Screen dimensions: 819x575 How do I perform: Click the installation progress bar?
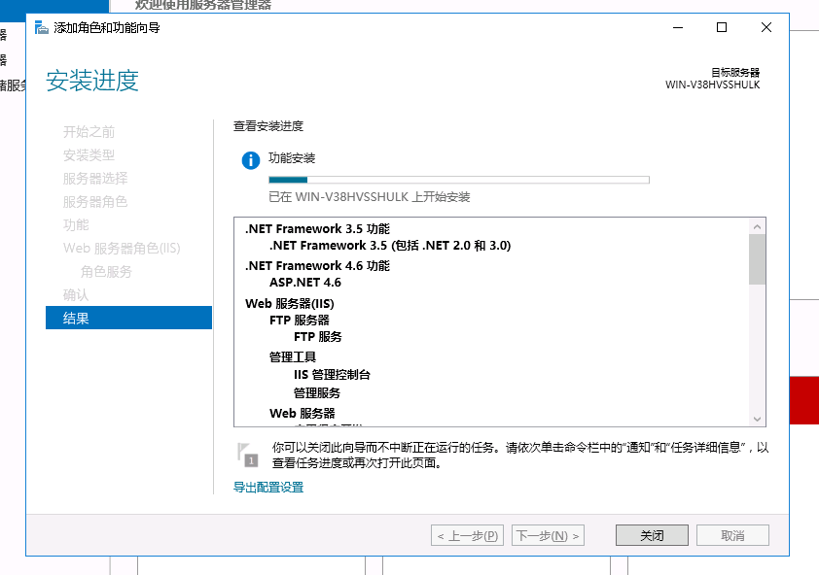458,180
